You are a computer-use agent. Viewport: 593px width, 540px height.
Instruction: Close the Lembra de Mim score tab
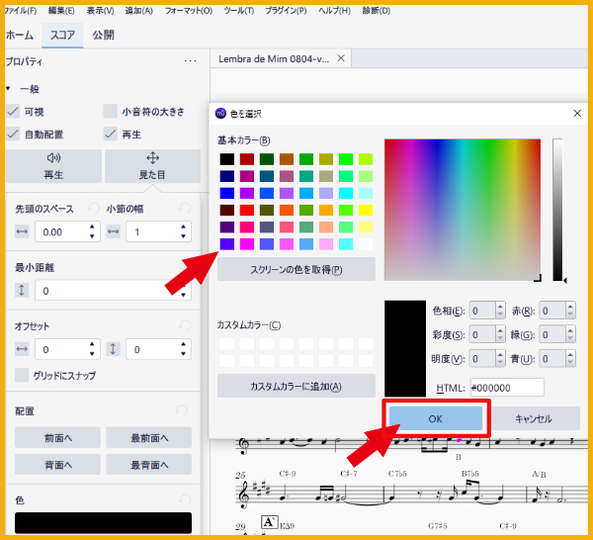(x=341, y=58)
